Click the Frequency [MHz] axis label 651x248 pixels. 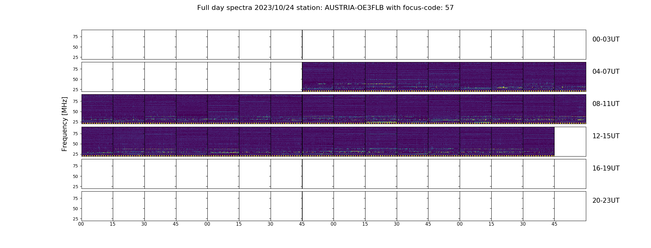[64, 124]
